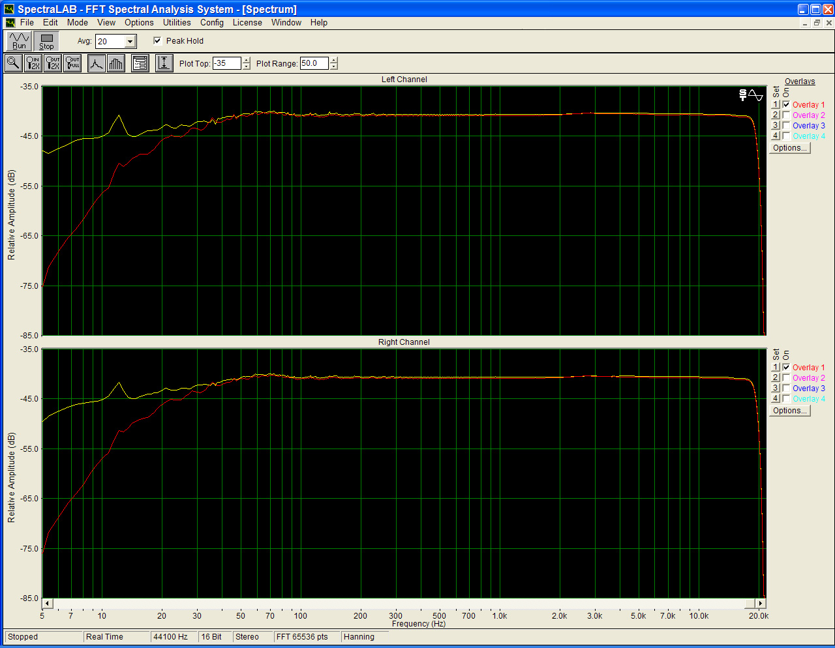Click Options button for Left Channel overlays
835x648 pixels.
tap(789, 148)
